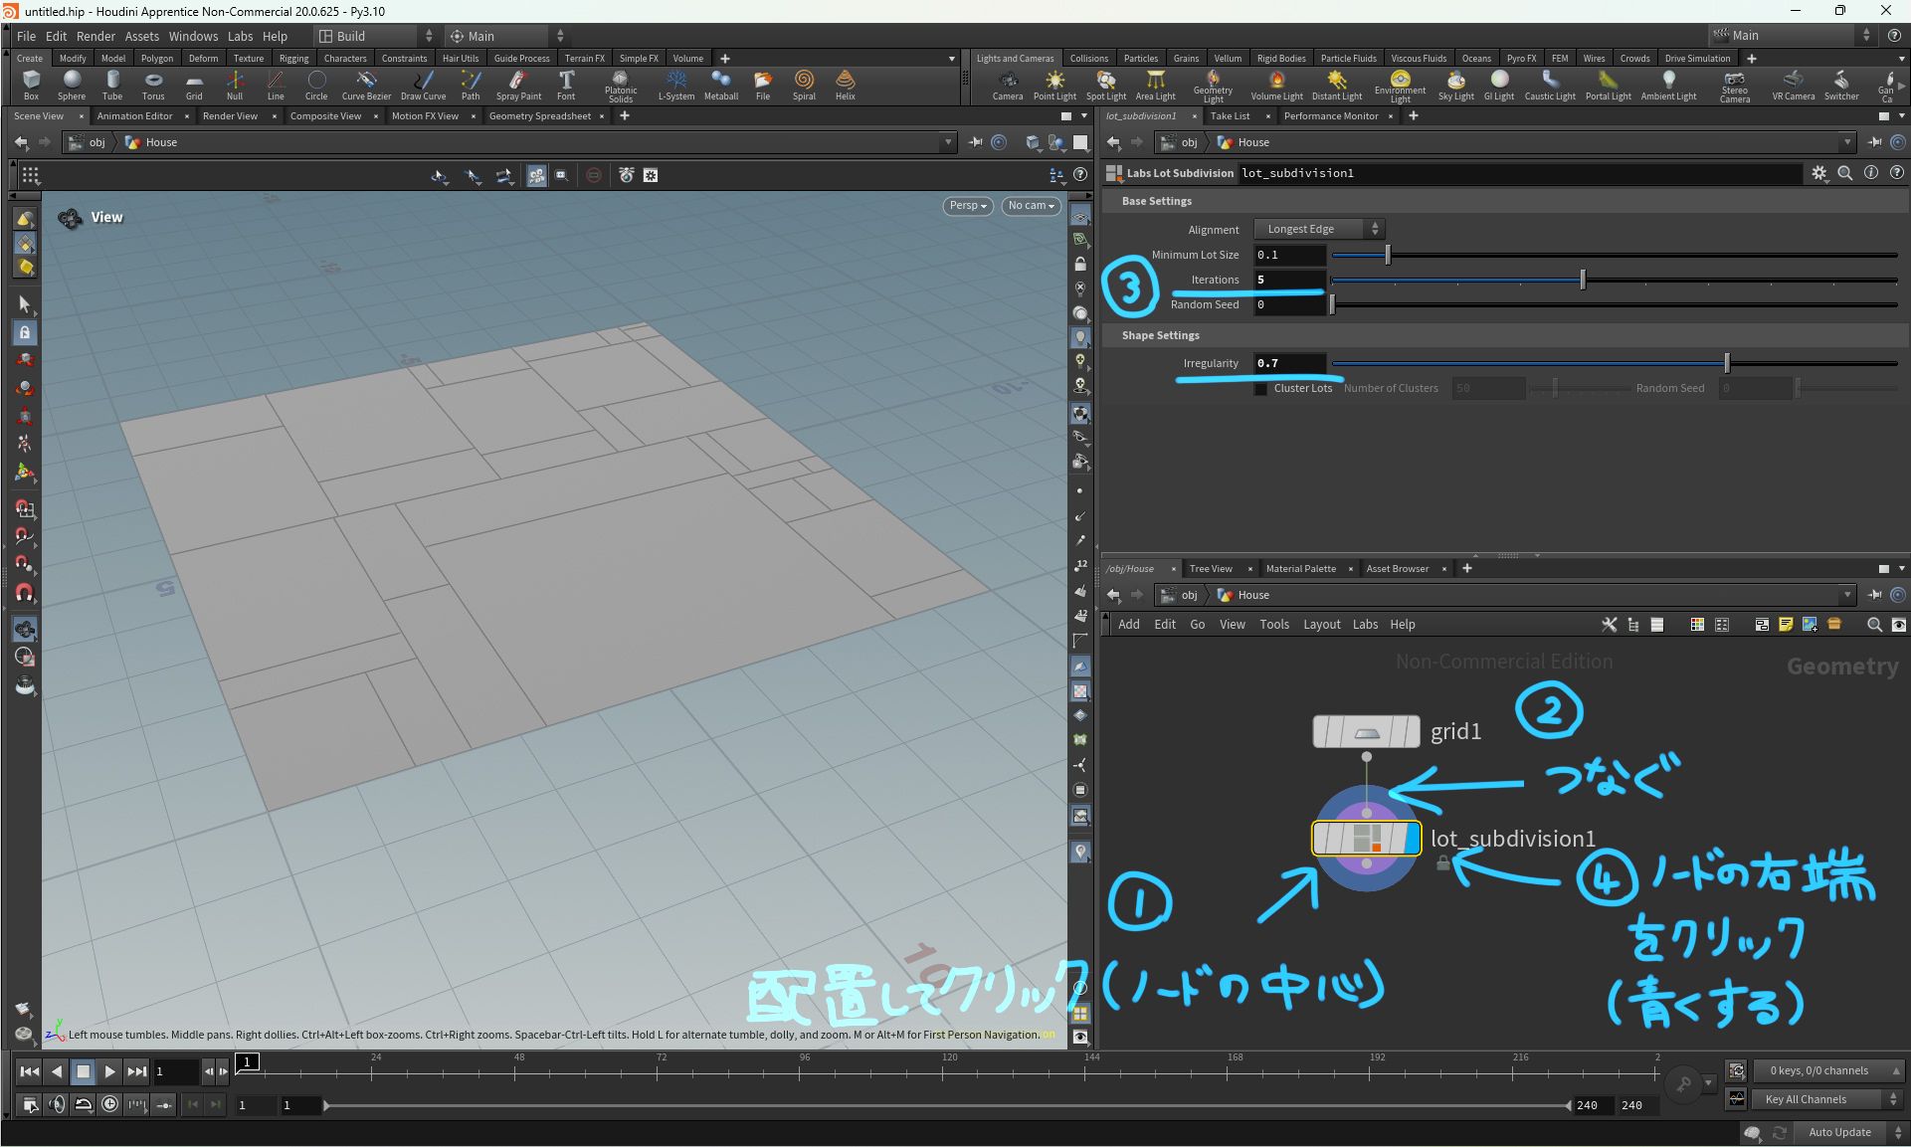Image resolution: width=1911 pixels, height=1147 pixels.
Task: Open the Persp view dropdown
Action: pos(966,206)
